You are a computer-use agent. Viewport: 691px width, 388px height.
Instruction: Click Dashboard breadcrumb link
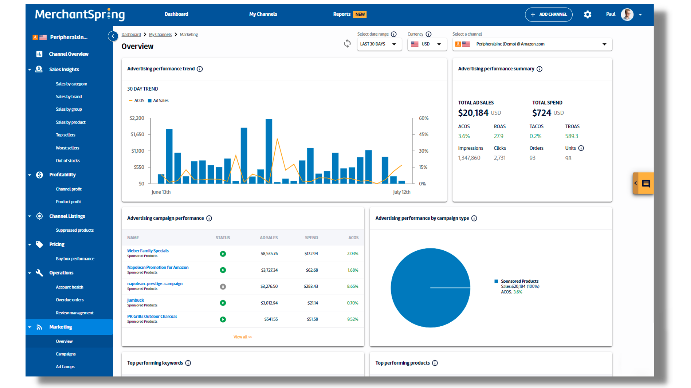[131, 34]
